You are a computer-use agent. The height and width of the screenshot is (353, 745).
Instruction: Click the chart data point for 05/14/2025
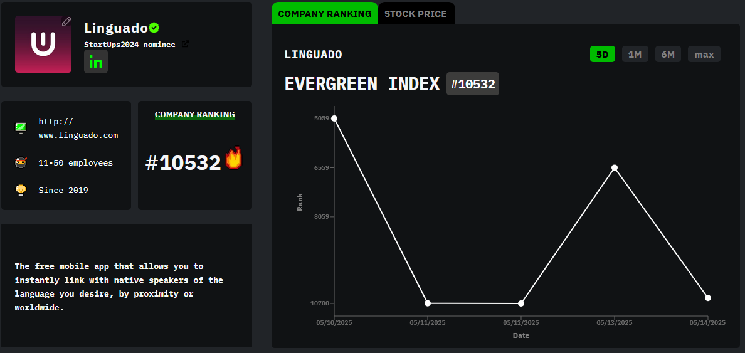coord(708,298)
